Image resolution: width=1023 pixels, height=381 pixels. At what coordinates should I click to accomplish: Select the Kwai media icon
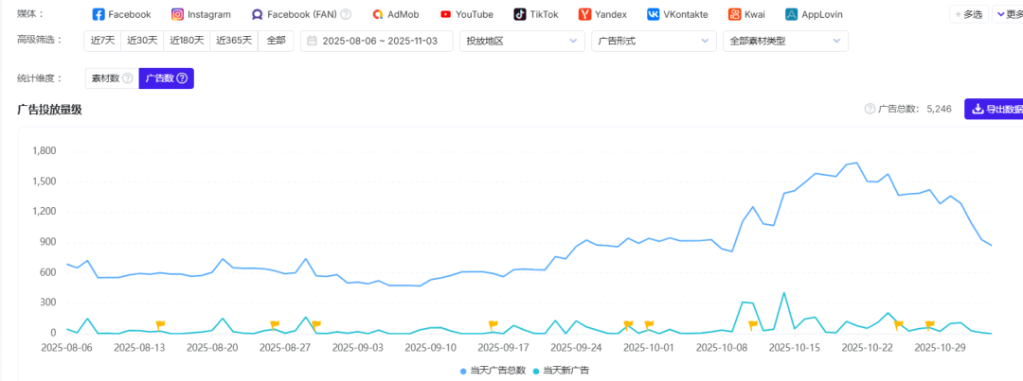pyautogui.click(x=735, y=14)
